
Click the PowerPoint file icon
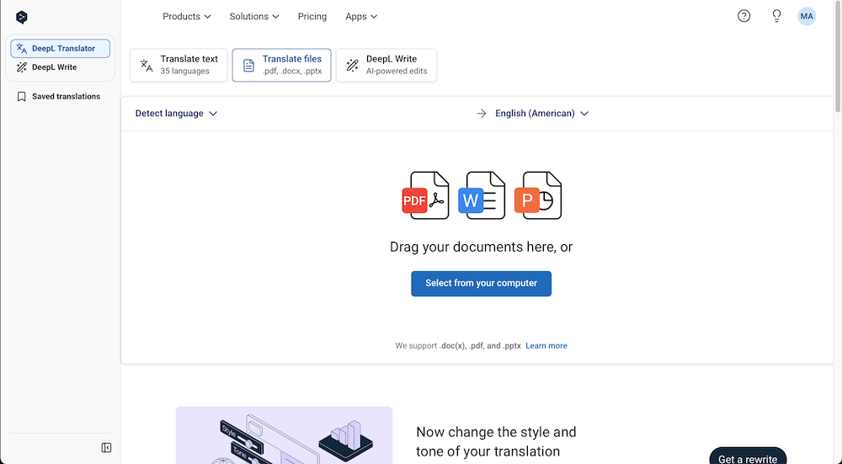pyautogui.click(x=538, y=195)
